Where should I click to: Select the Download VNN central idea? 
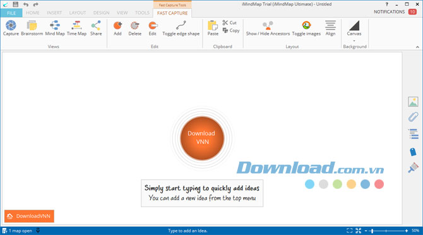(202, 138)
